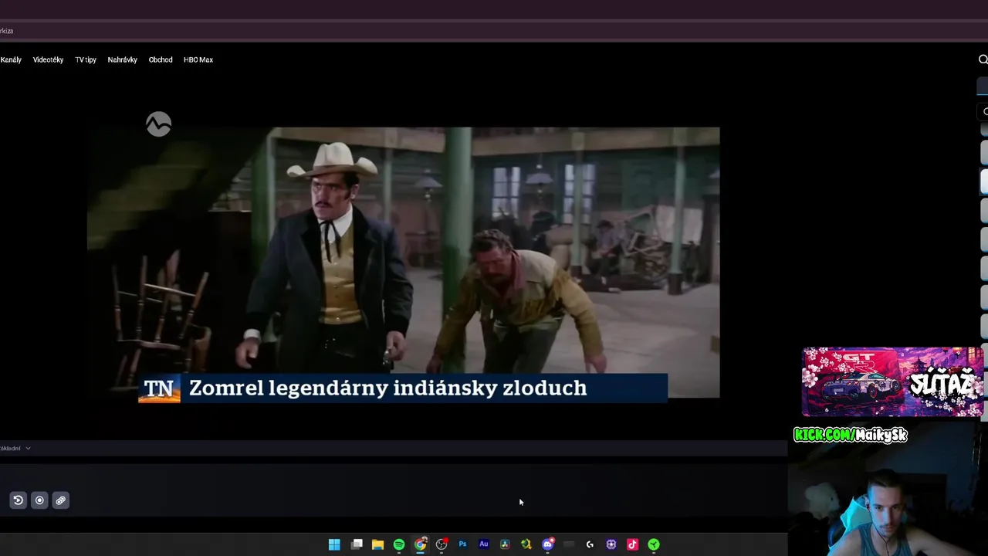The image size is (988, 556).
Task: Expand the Základní quality dropdown
Action: 15,448
